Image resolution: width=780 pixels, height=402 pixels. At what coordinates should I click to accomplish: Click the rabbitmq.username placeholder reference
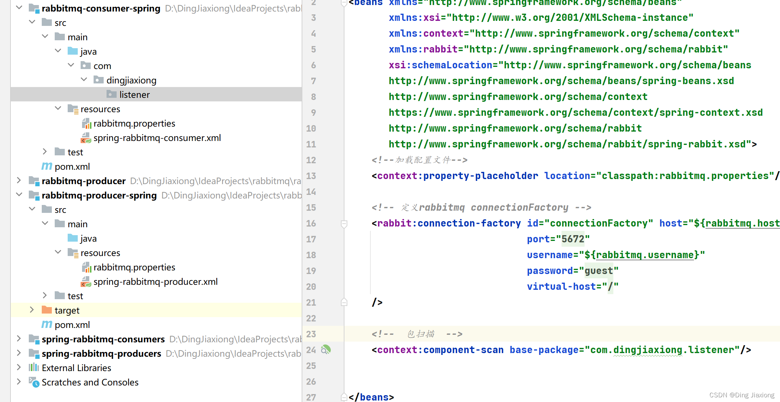click(645, 255)
